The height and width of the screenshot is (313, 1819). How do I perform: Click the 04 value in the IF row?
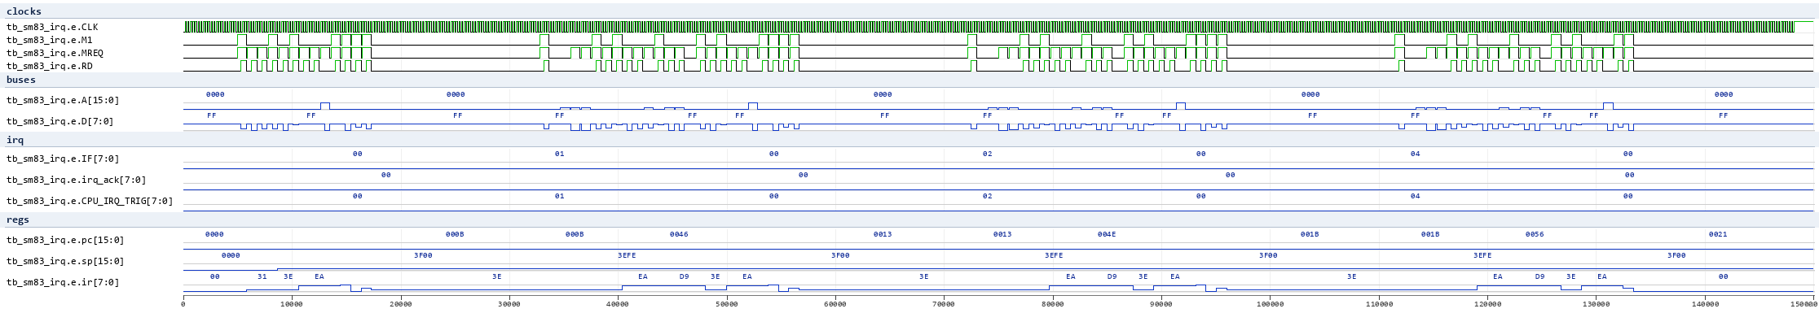pos(1415,154)
